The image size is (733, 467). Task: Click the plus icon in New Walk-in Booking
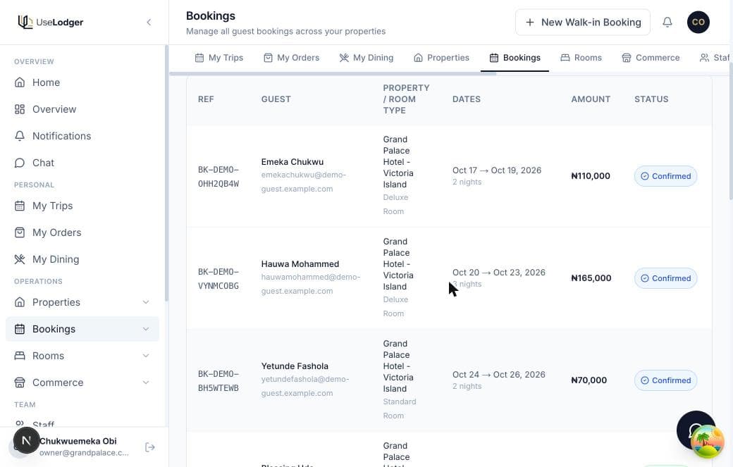point(529,23)
